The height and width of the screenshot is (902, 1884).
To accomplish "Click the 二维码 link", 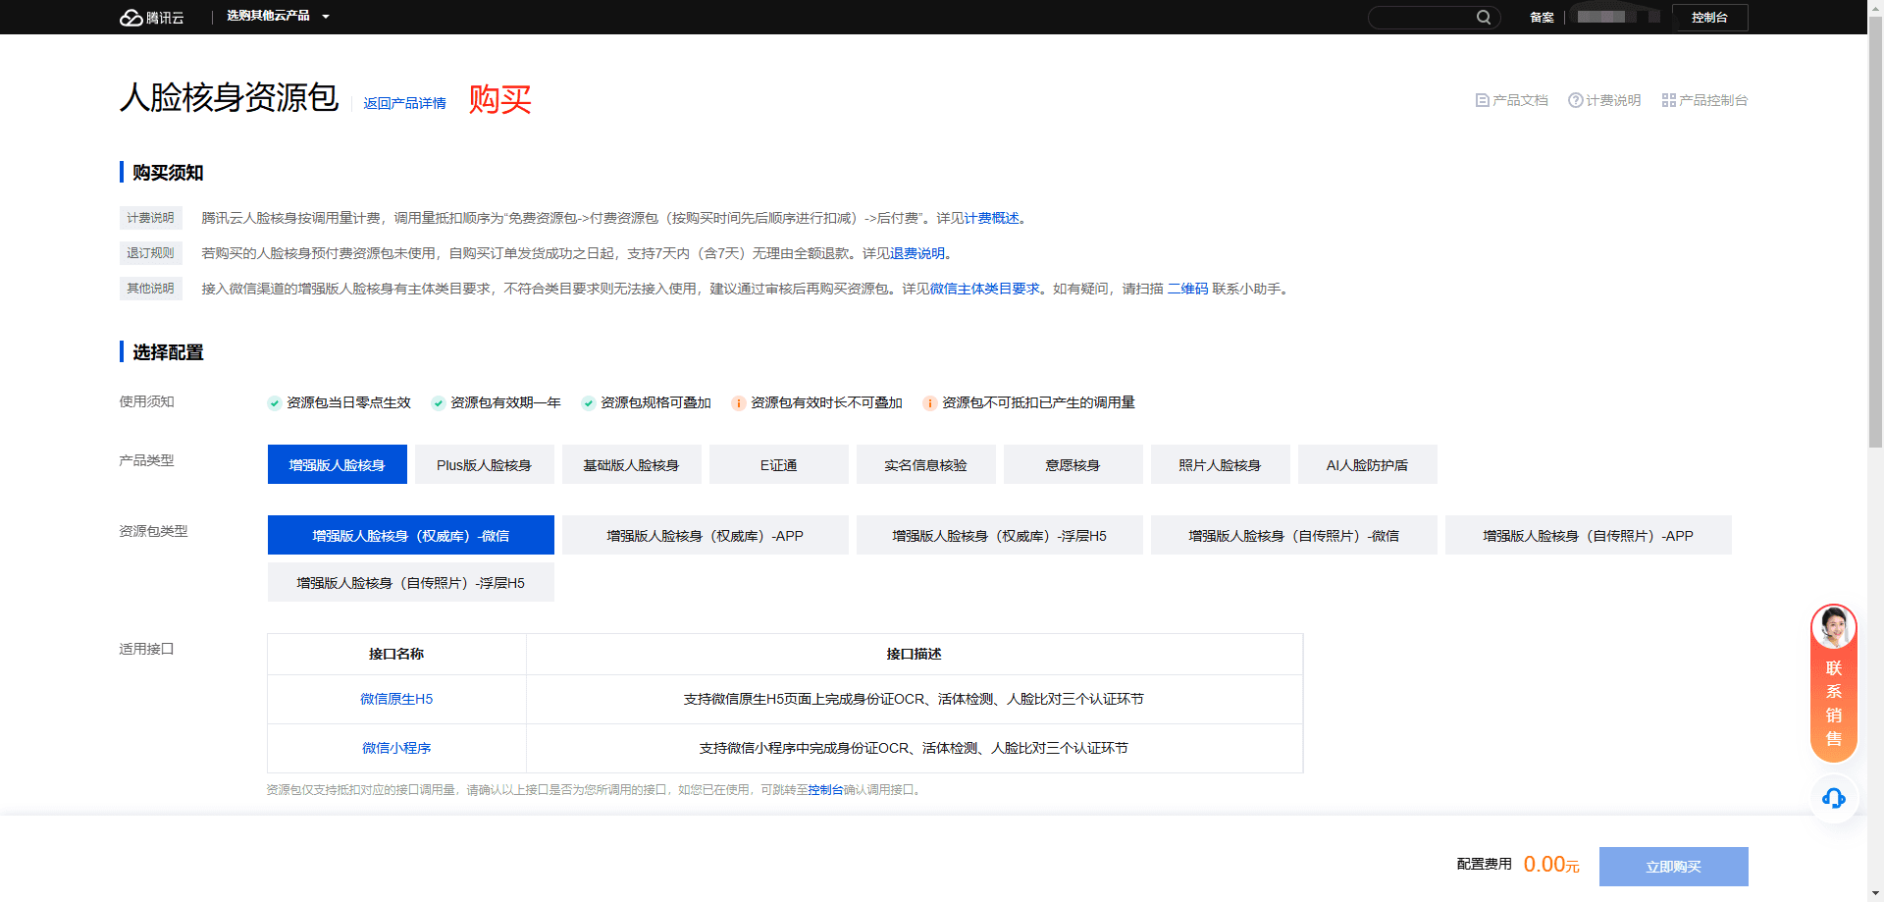I will (x=1187, y=289).
